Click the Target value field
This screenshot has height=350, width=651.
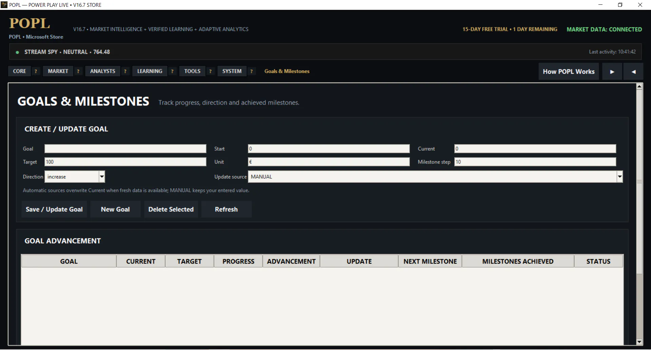(x=125, y=162)
